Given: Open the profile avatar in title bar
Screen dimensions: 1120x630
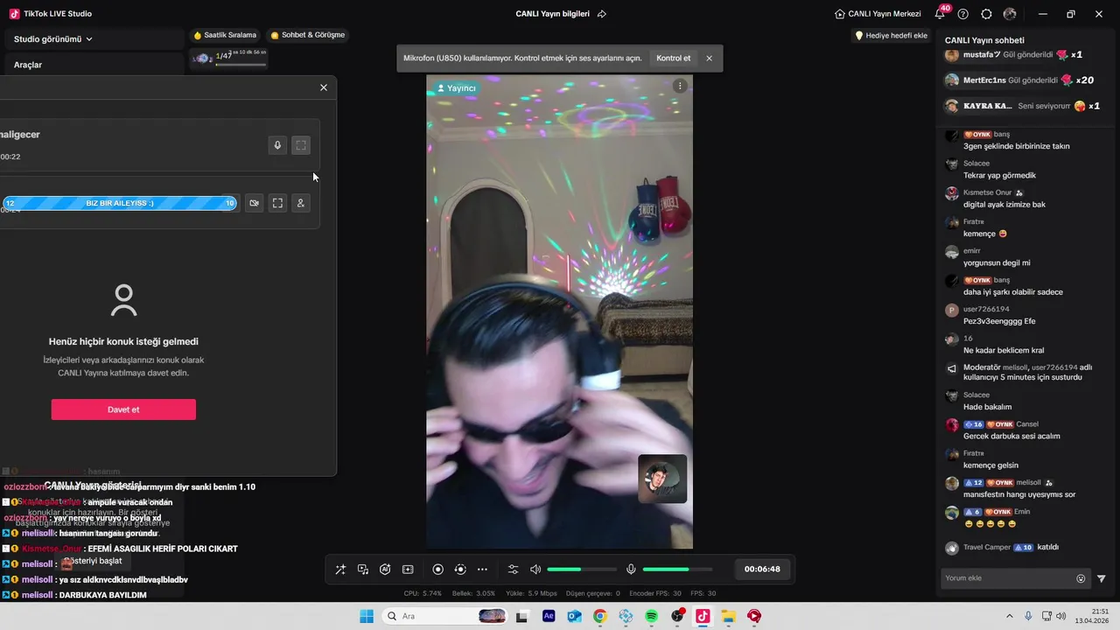Looking at the screenshot, I should pos(1010,14).
